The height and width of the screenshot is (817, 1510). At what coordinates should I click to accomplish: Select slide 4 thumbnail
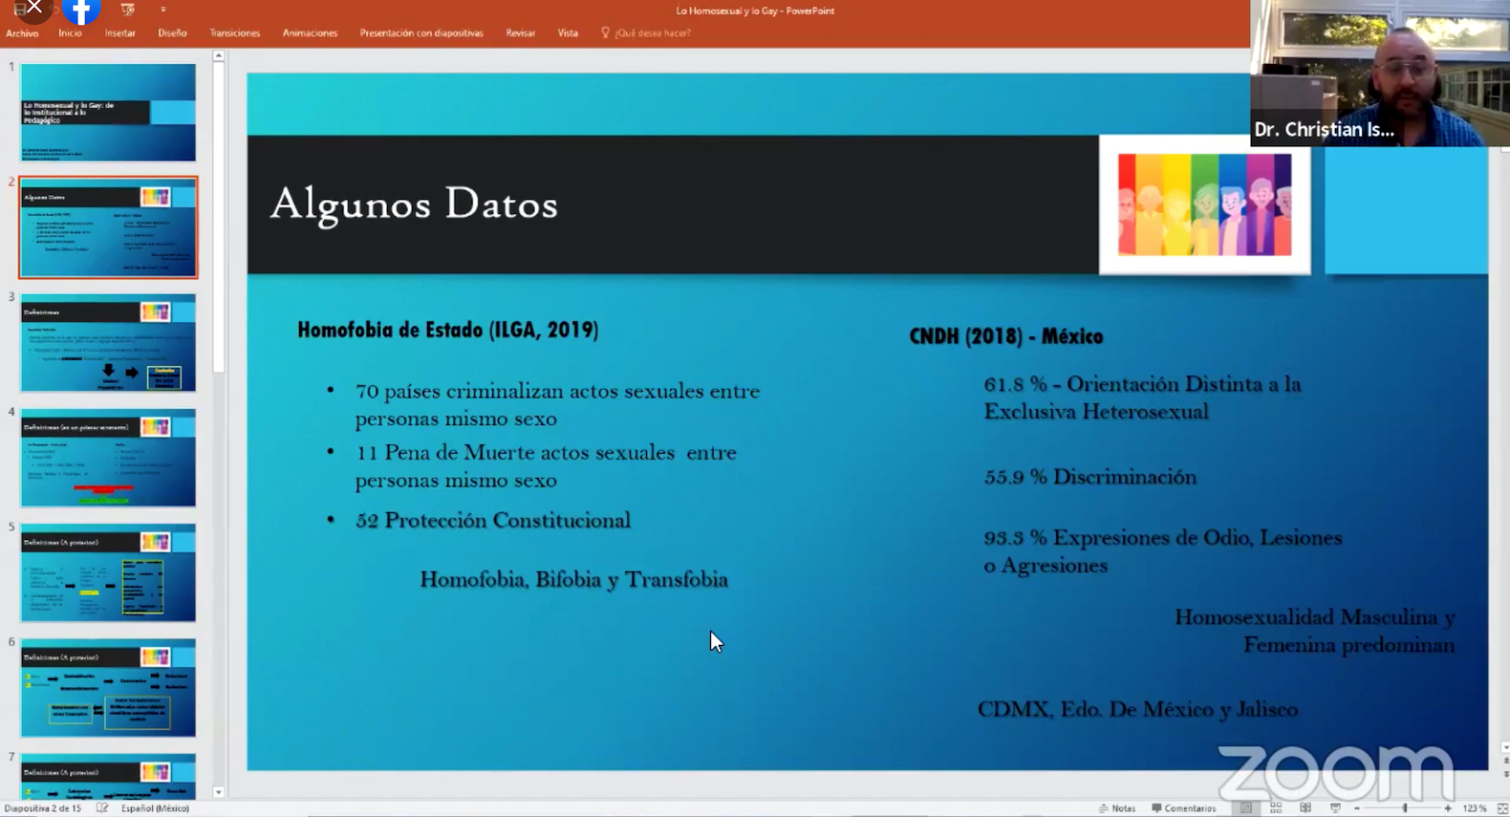tap(108, 458)
